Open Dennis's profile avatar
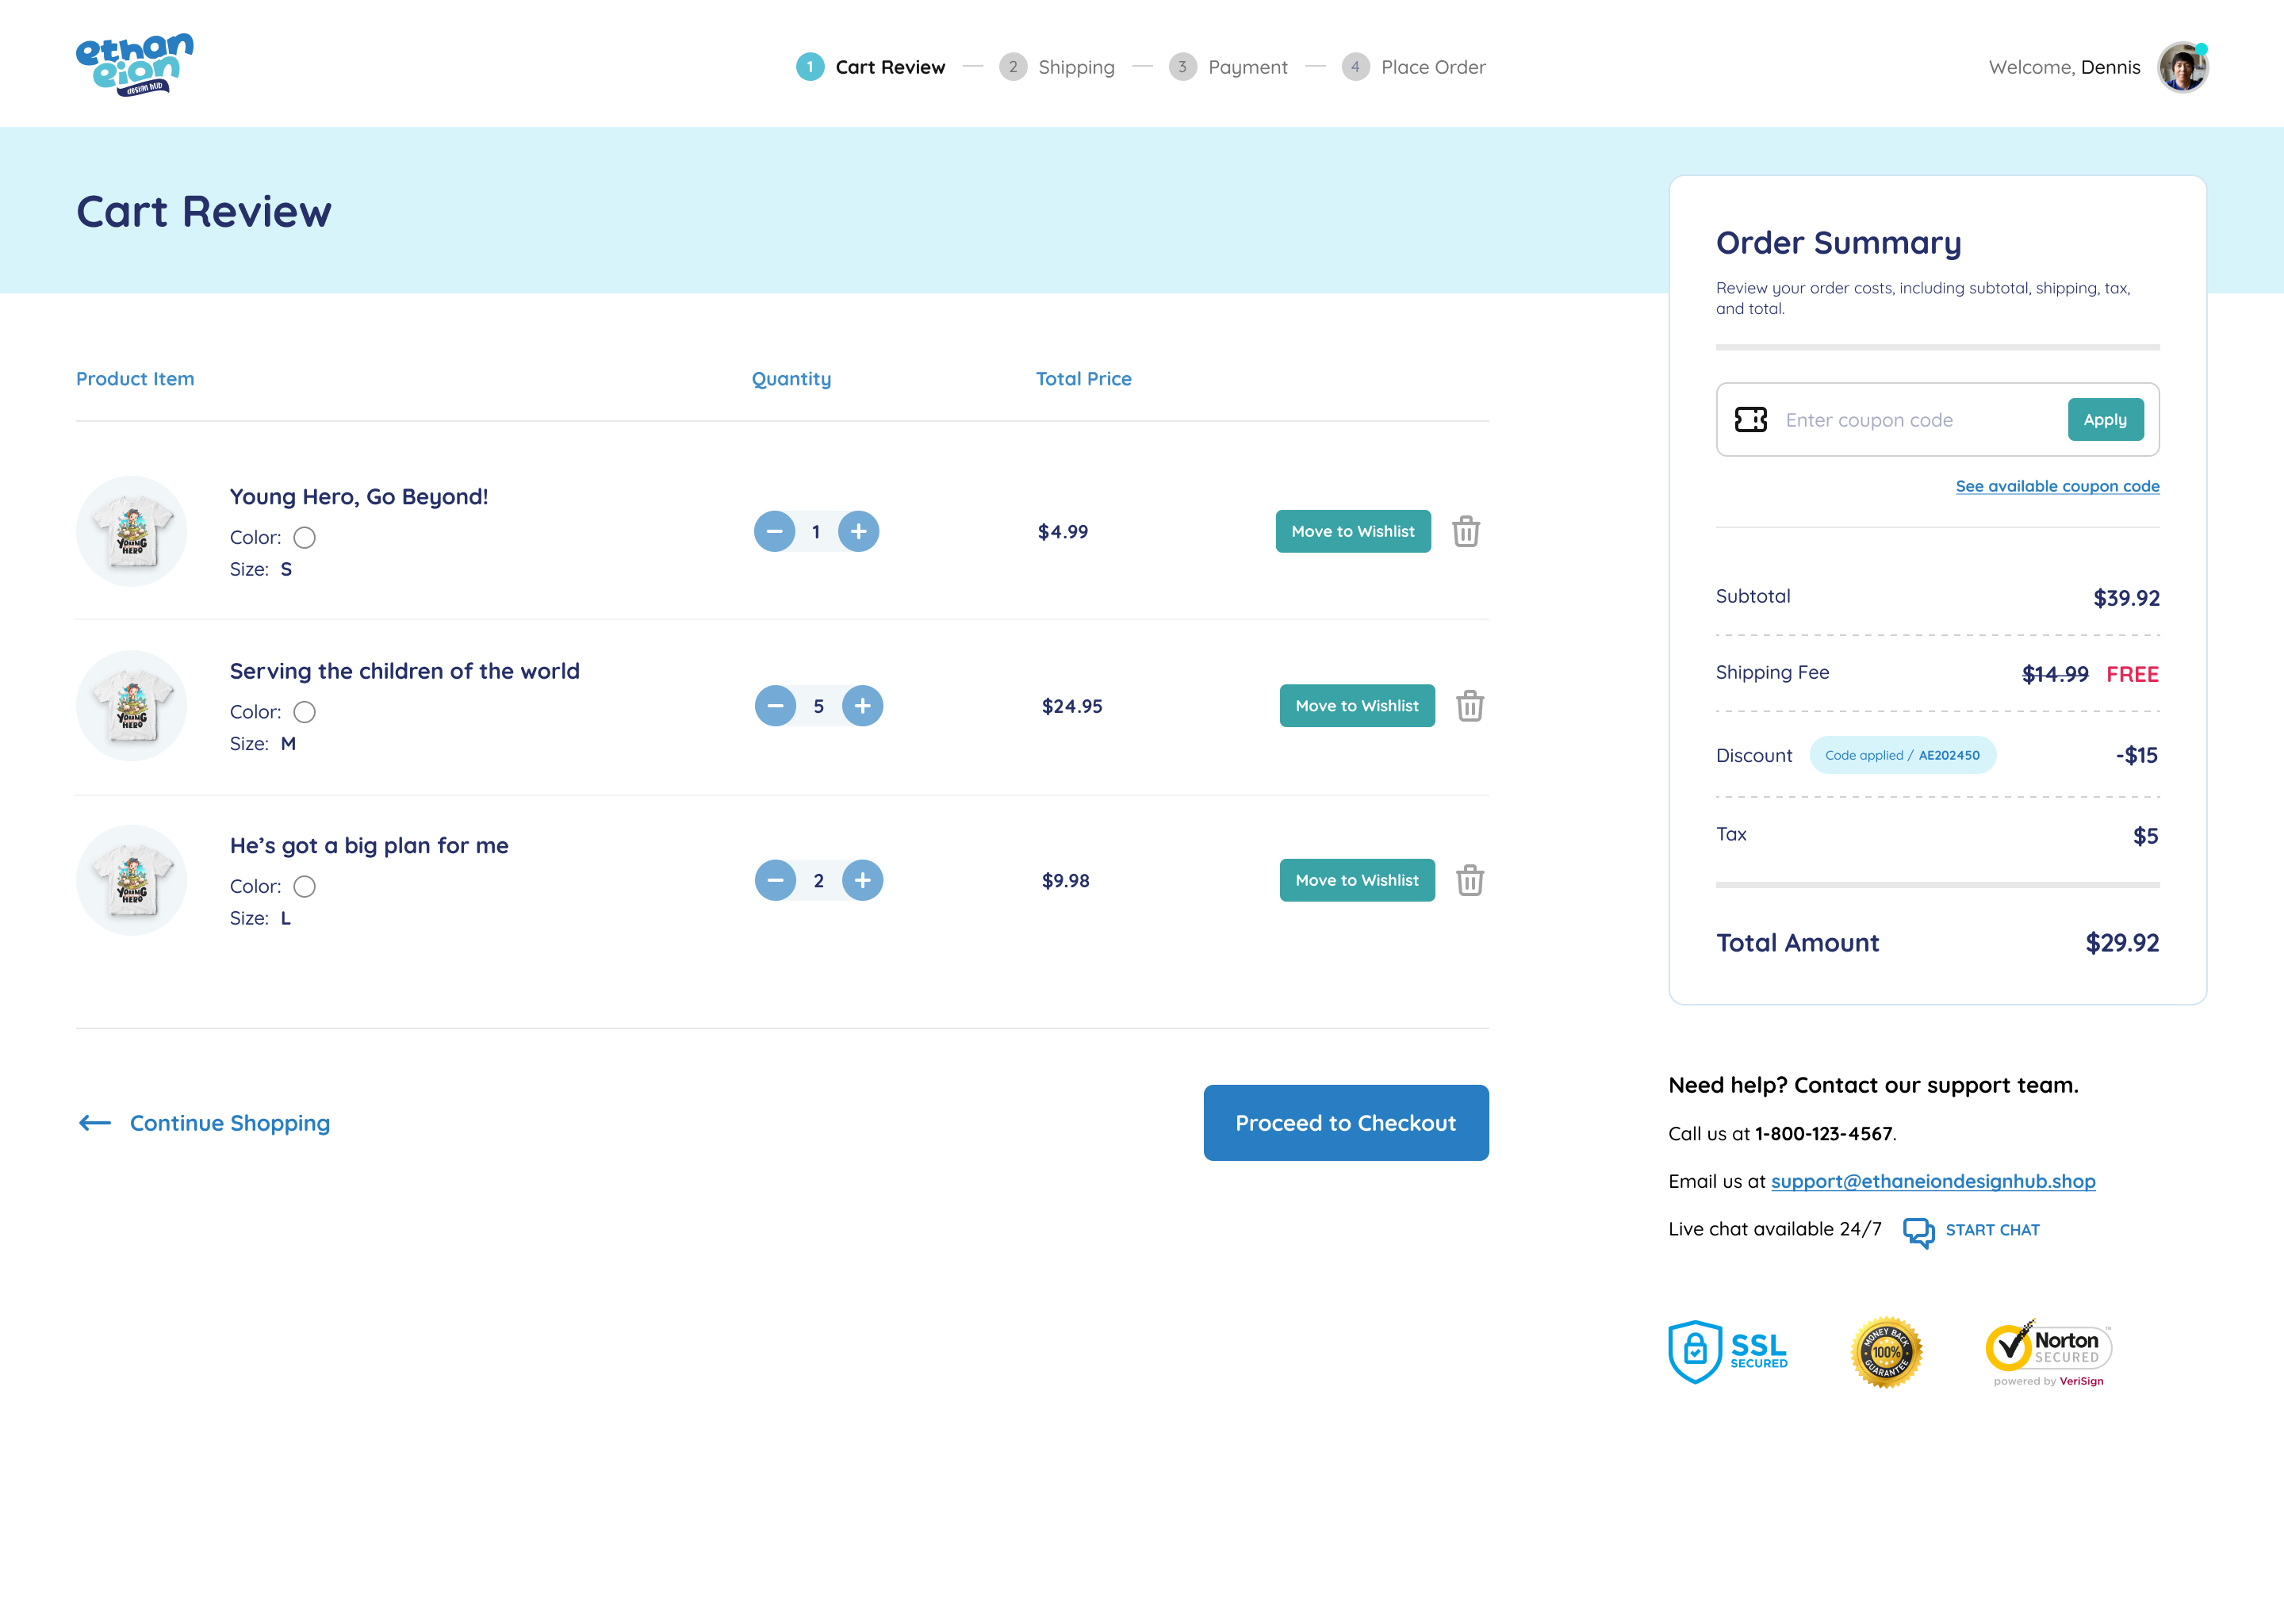 pyautogui.click(x=2183, y=65)
